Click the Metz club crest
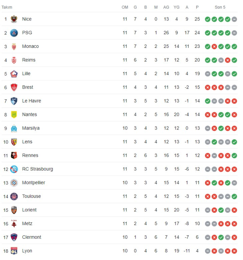Image resolution: width=243 pixels, height=260 pixels. [x=14, y=224]
